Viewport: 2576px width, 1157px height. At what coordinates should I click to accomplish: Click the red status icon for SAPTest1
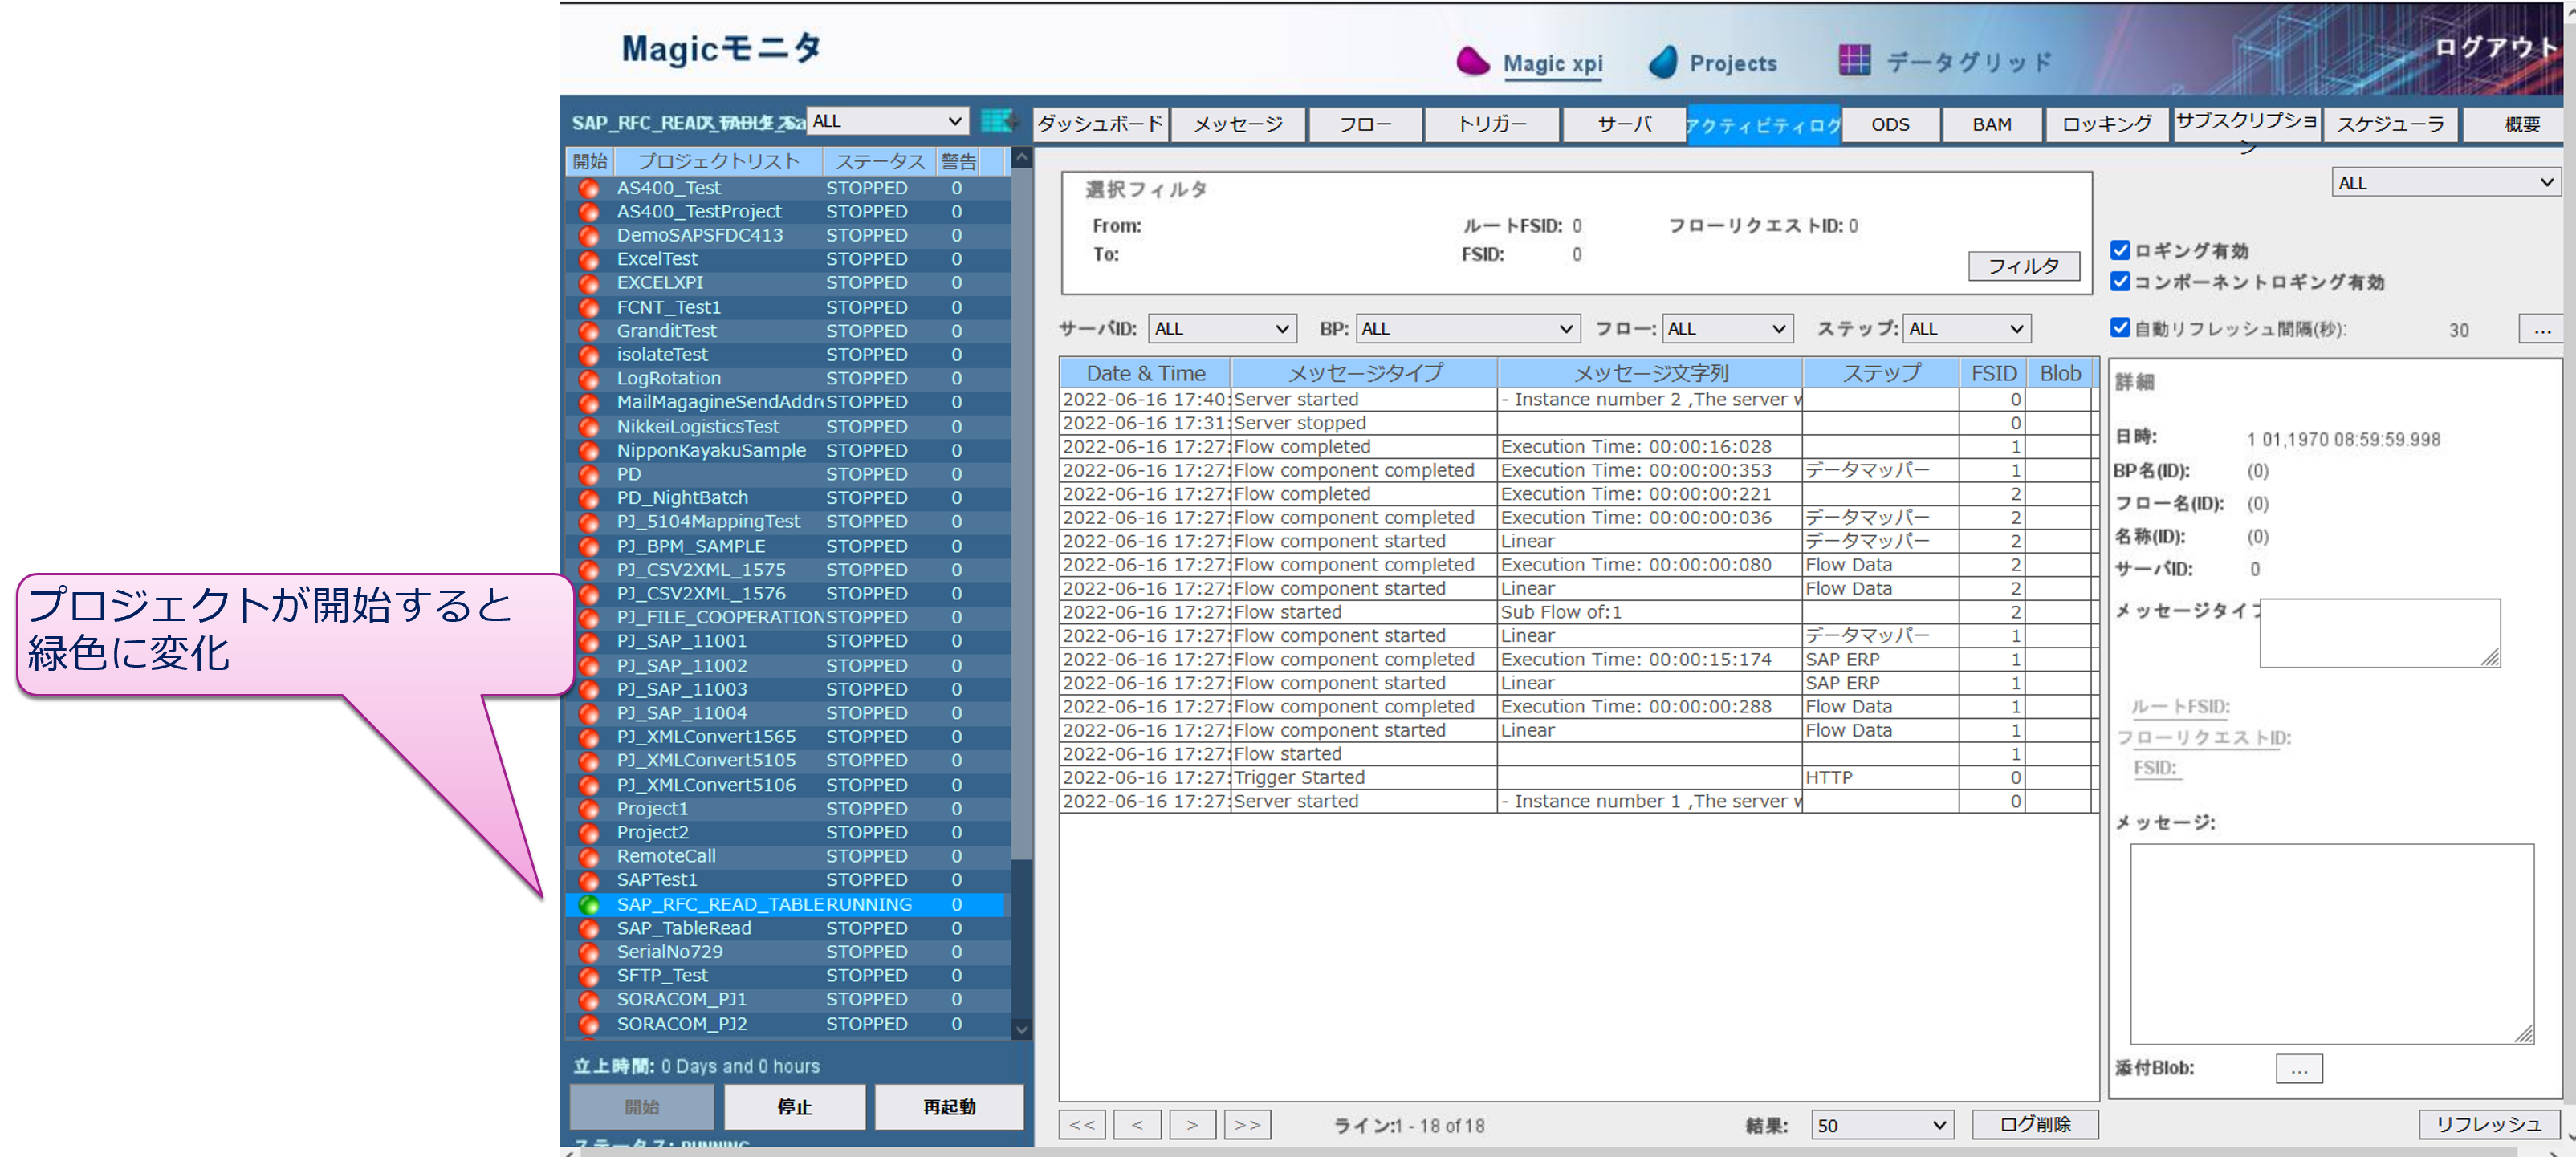pos(589,881)
